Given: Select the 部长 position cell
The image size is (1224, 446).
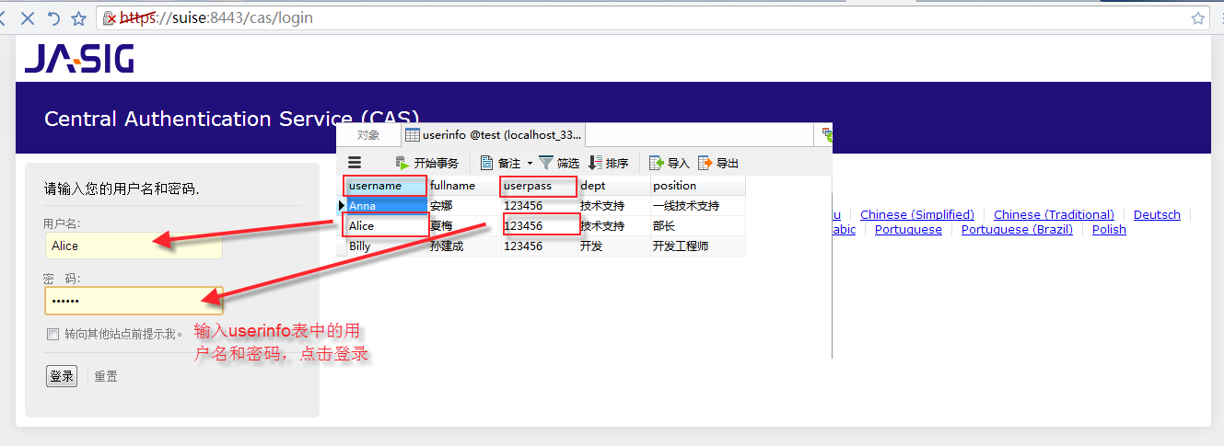Looking at the screenshot, I should point(697,225).
